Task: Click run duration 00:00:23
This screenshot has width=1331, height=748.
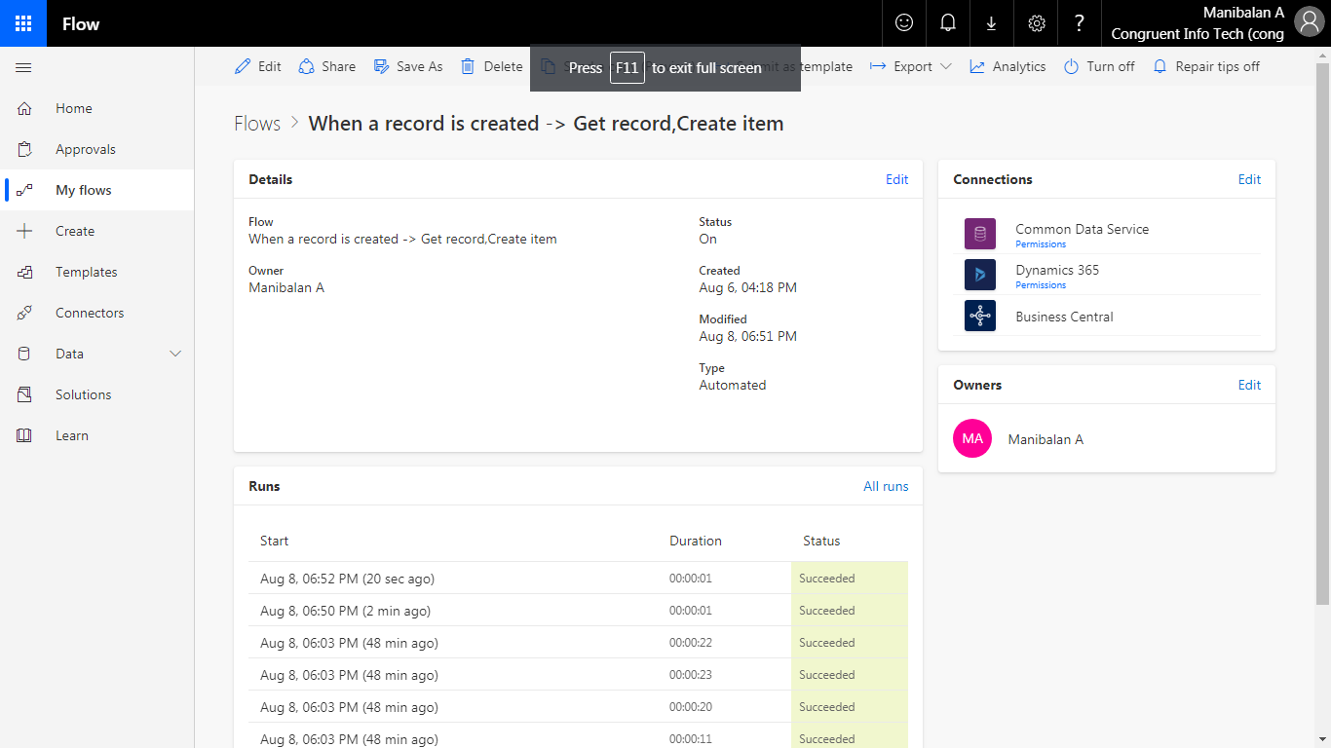Action: coord(690,675)
